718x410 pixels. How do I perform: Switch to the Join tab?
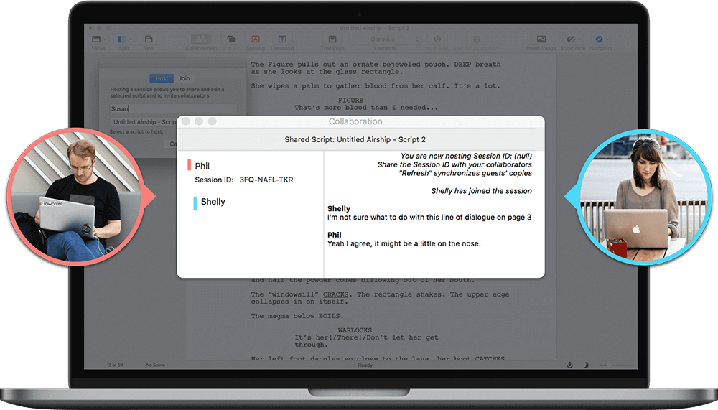184,78
